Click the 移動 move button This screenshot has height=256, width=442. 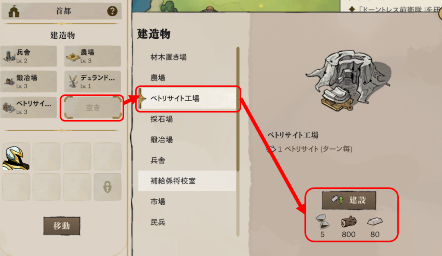pos(62,226)
